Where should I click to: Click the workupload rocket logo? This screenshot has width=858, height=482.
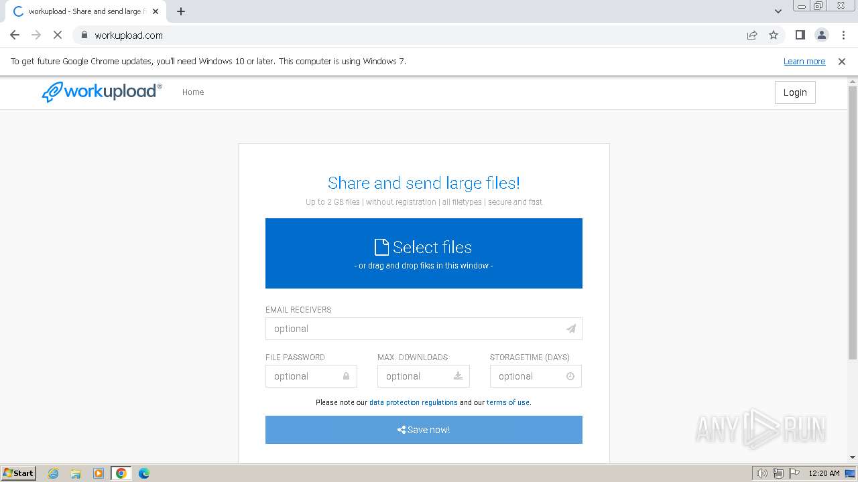point(102,92)
